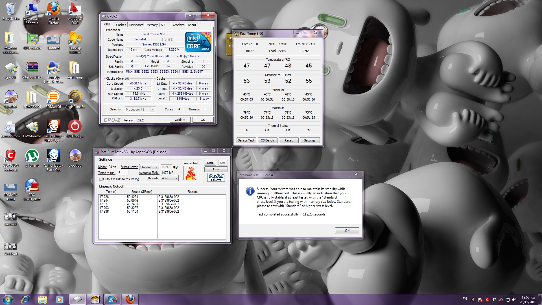Image resolution: width=542 pixels, height=305 pixels.
Task: Open the AutoCAD 2009 desktop icon
Action: pyautogui.click(x=75, y=13)
